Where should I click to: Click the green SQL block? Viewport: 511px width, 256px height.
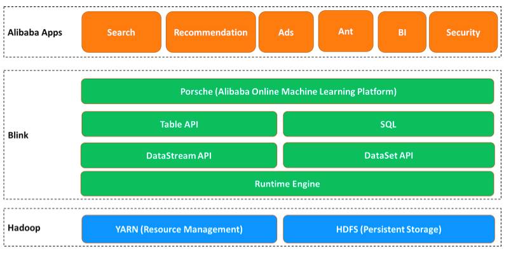(388, 124)
